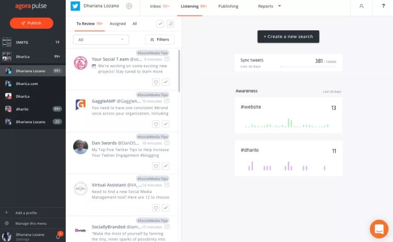Mark GaggleAMP tweet as reviewed
Viewport: 393px width, 242px height.
click(x=166, y=124)
